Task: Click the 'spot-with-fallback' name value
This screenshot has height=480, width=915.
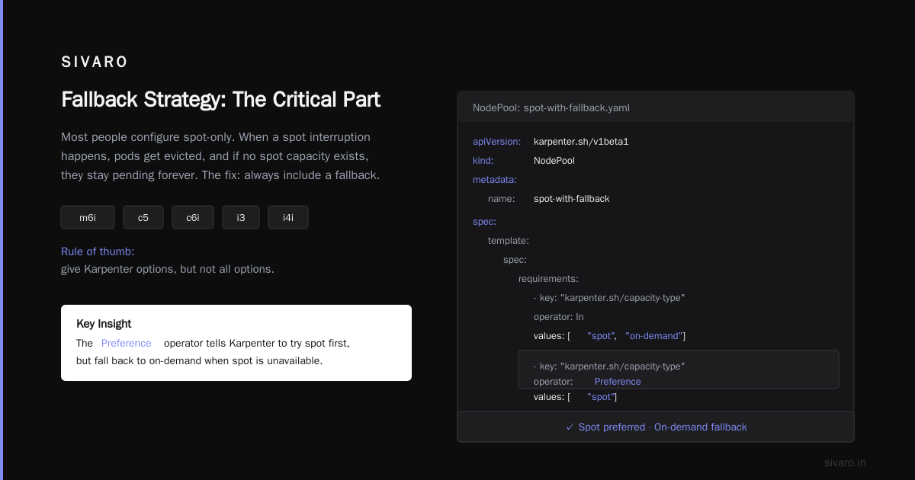Action: 572,199
